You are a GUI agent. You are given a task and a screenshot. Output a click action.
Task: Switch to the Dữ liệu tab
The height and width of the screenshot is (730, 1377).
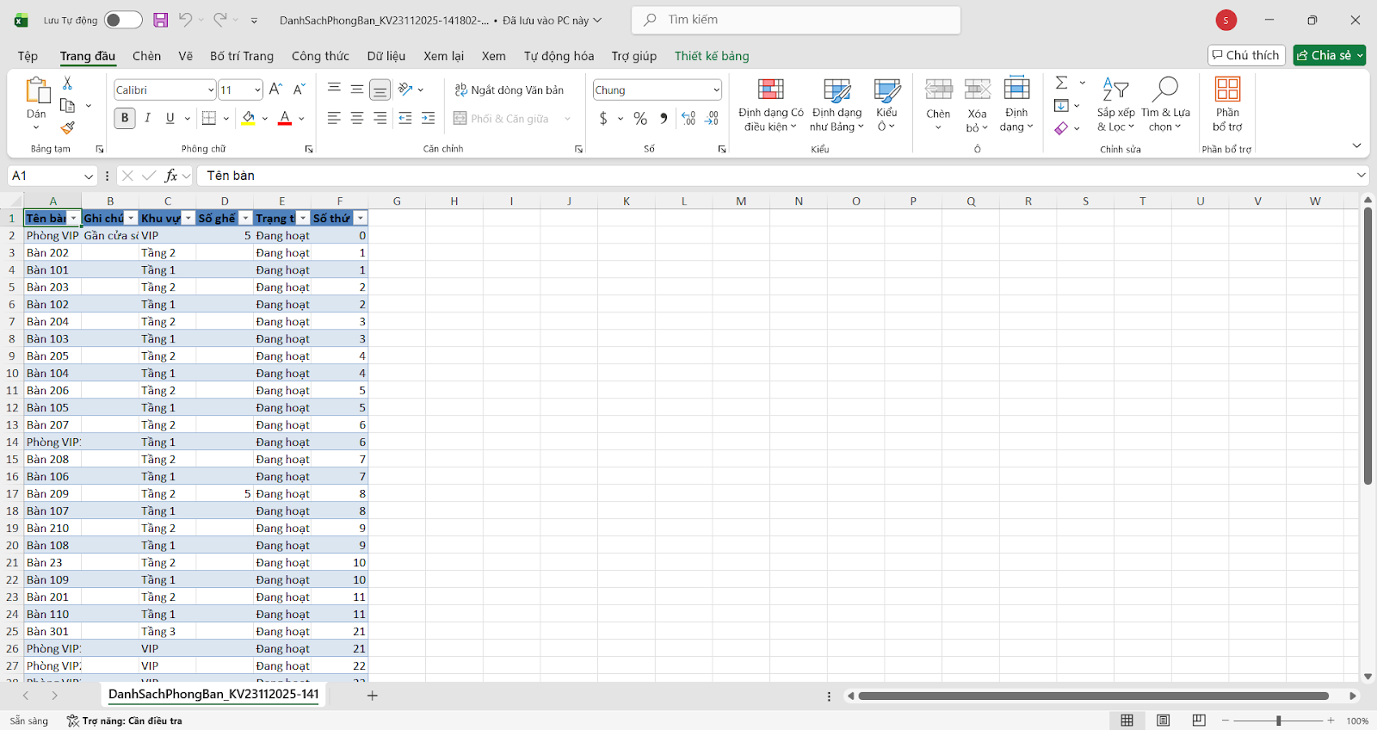[x=386, y=56]
